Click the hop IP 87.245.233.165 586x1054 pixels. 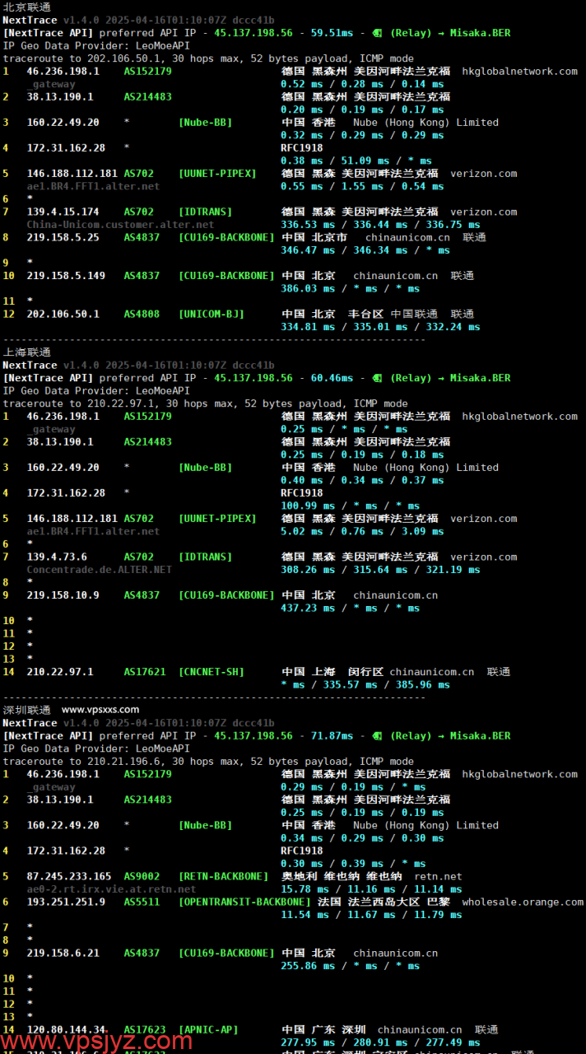pyautogui.click(x=69, y=876)
